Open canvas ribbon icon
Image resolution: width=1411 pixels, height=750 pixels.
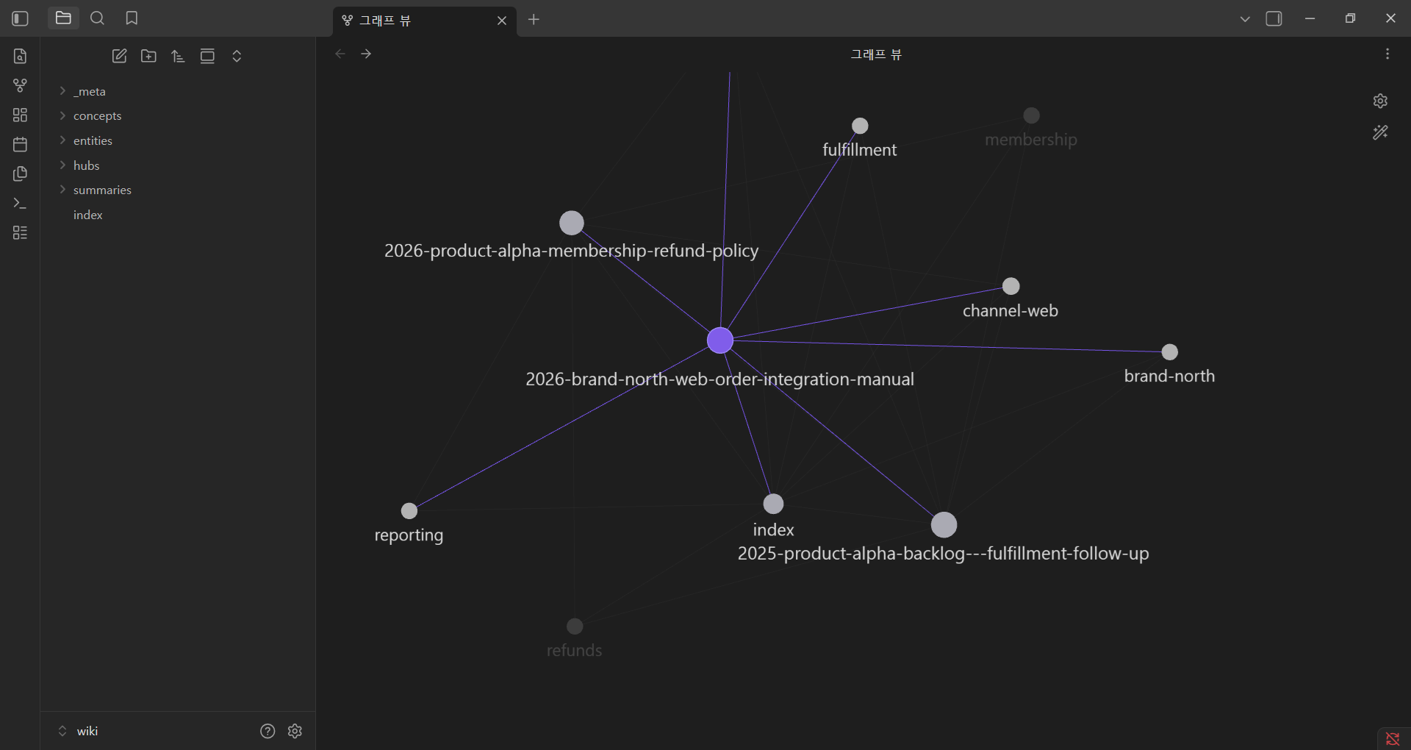(x=21, y=115)
